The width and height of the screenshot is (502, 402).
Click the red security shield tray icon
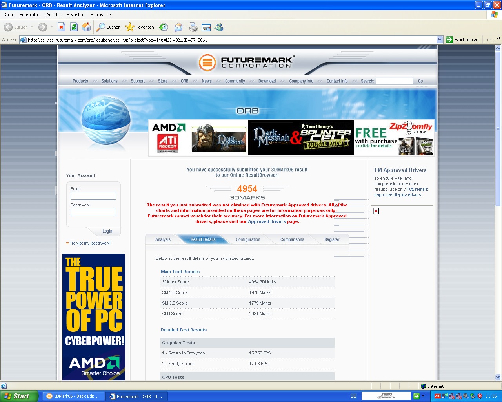[x=480, y=396]
